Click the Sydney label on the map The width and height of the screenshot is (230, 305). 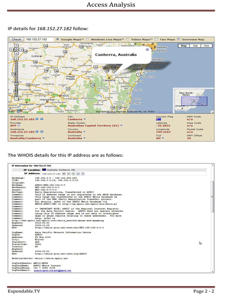pos(161,47)
